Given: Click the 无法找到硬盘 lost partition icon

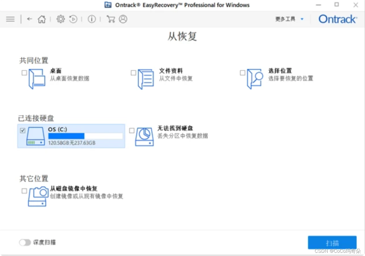Looking at the screenshot, I should coord(145,137).
